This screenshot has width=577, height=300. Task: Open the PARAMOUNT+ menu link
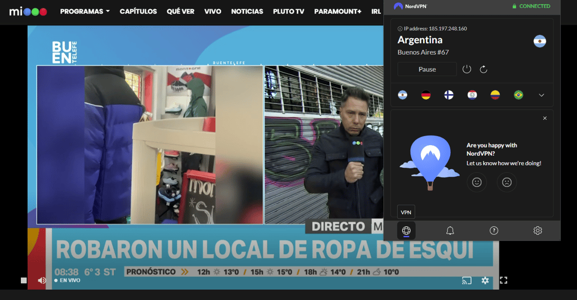coord(338,11)
